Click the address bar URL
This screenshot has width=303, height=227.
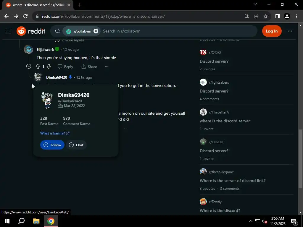tap(103, 17)
